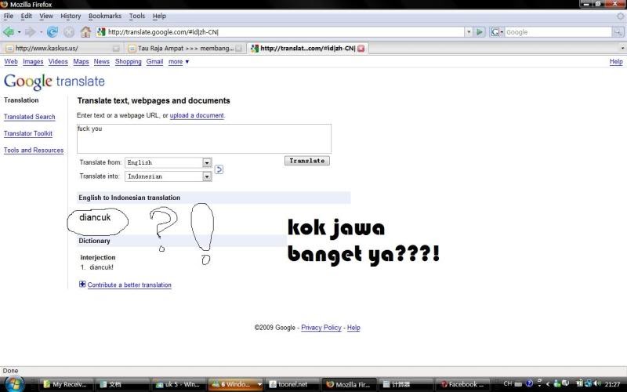The height and width of the screenshot is (392, 627).
Task: Expand the grouped 6 Windows taskbar dropdown
Action: (259, 384)
